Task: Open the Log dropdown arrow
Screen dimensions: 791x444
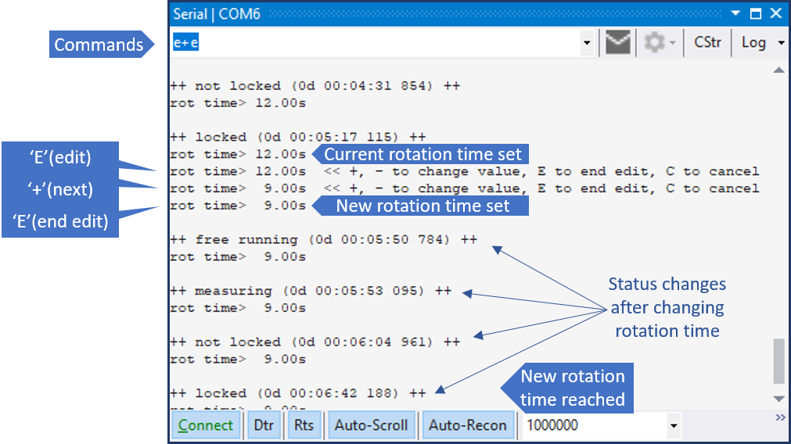Action: (781, 43)
